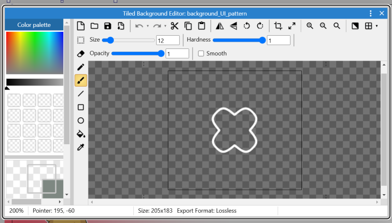392x223 pixels.
Task: Rotate image clockwise
Action: click(x=260, y=26)
